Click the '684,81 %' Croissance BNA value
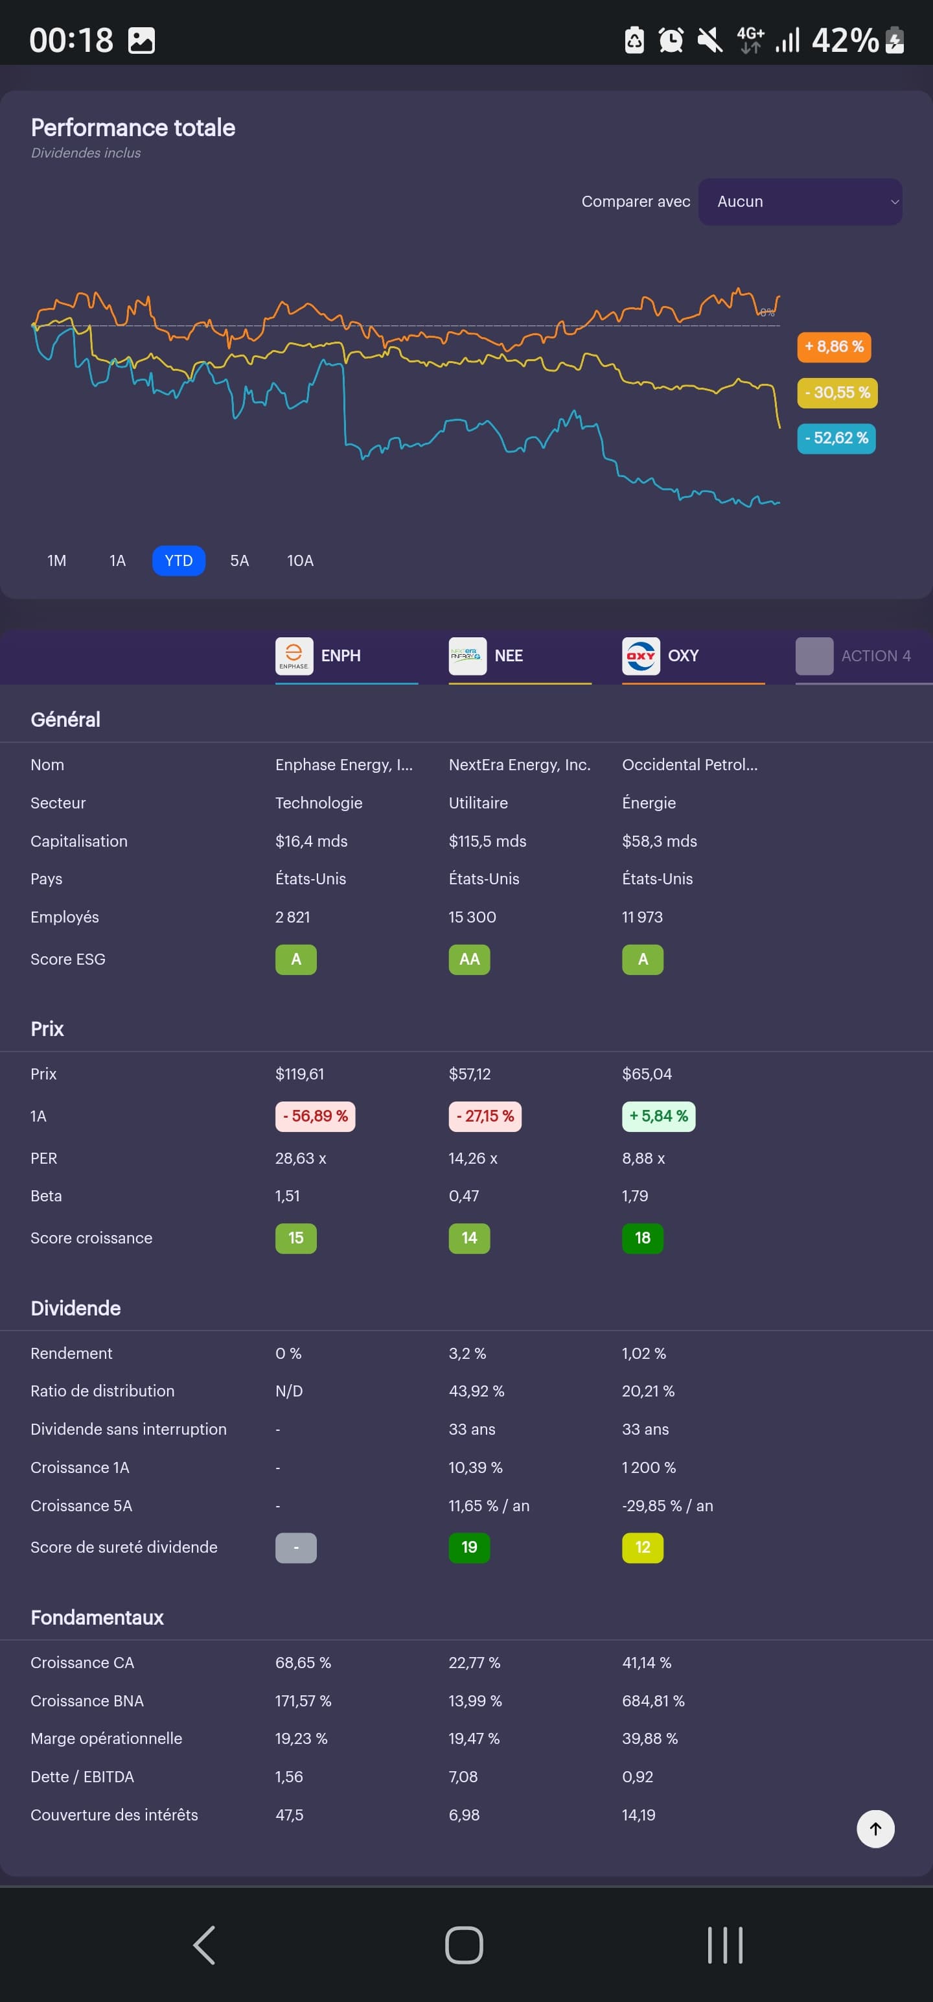933x2002 pixels. [x=653, y=1701]
